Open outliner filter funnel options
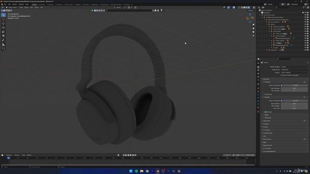This screenshot has height=174, width=310. coord(304,8)
